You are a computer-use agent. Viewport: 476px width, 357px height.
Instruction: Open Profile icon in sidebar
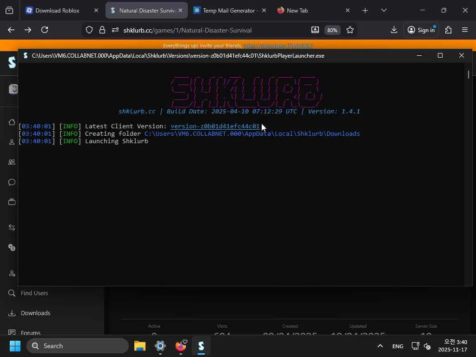point(12,142)
